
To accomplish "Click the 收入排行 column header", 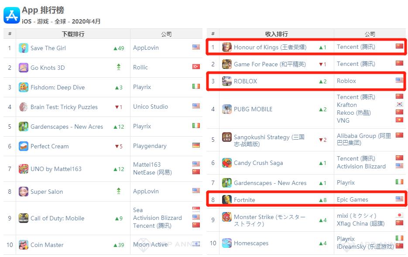I will [x=277, y=34].
